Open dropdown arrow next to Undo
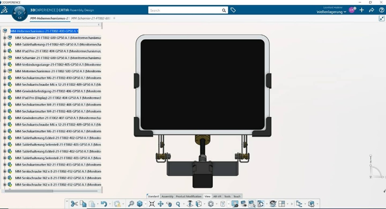The height and width of the screenshot is (209, 386). coord(110,204)
